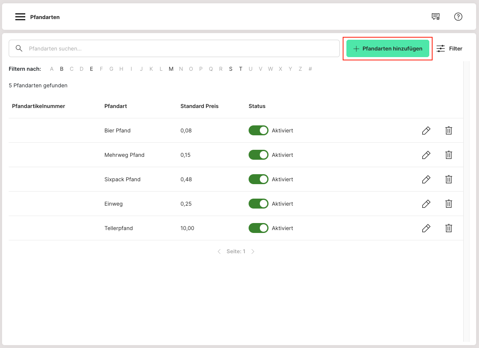479x348 pixels.
Task: Delete the Mehrweg Pfand entry
Action: [448, 155]
